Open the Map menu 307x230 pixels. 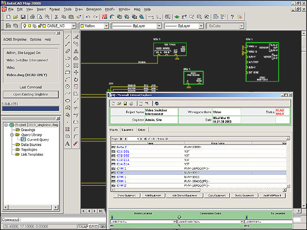tap(137, 9)
